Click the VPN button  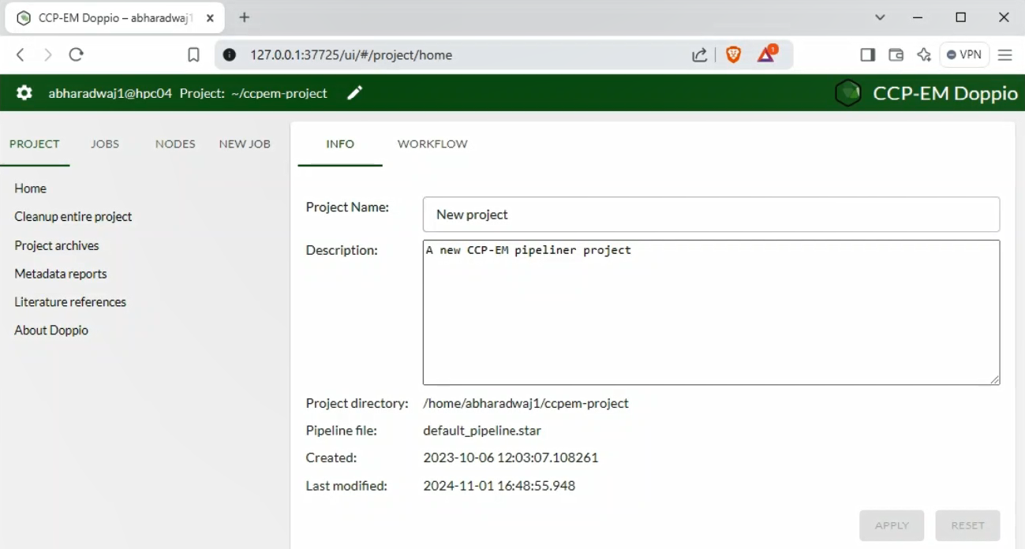pos(964,54)
